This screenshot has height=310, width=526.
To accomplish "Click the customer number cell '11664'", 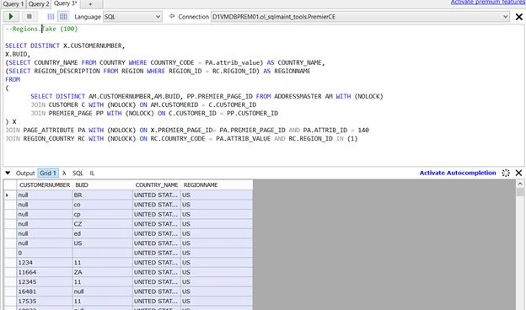I will (x=45, y=272).
